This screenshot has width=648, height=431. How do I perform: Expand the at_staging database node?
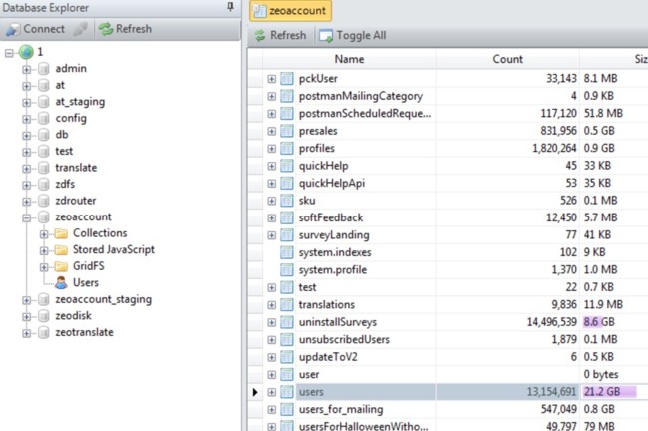point(27,102)
